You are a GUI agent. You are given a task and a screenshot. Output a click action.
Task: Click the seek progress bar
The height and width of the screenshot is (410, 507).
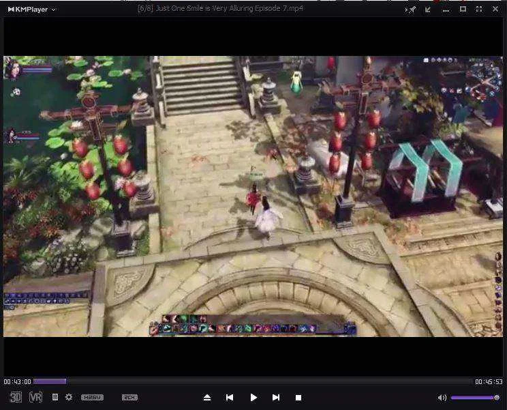[x=253, y=381]
